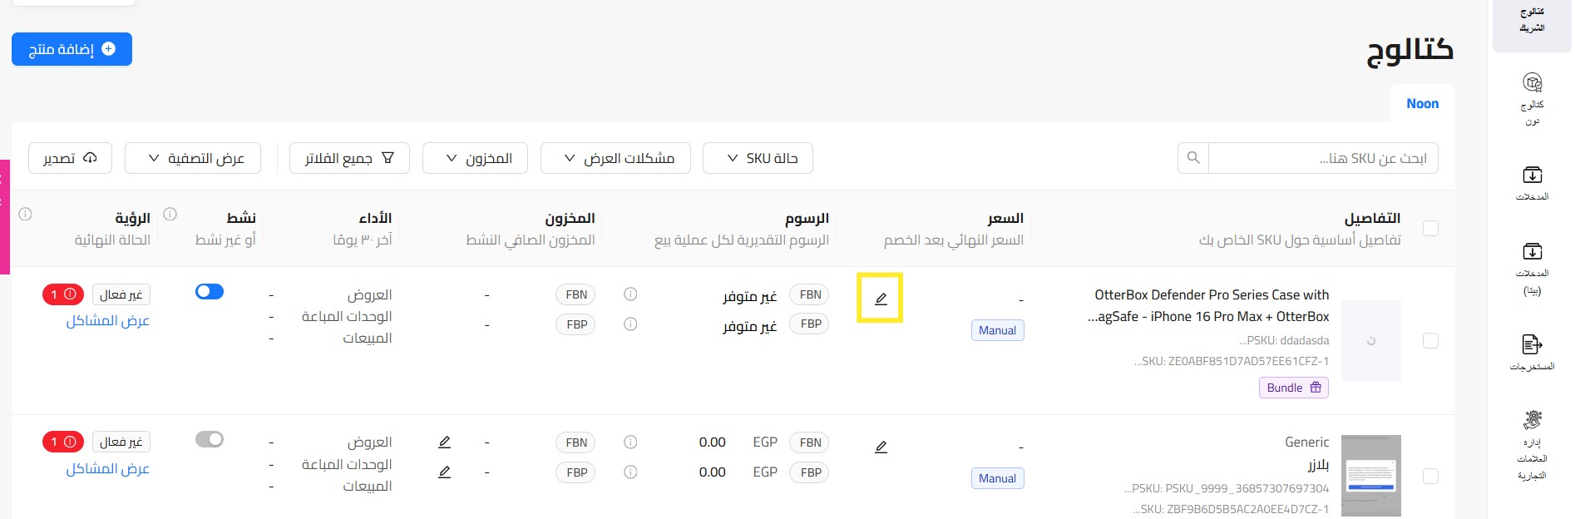Click the add product button
The width and height of the screenshot is (1575, 519).
(72, 49)
